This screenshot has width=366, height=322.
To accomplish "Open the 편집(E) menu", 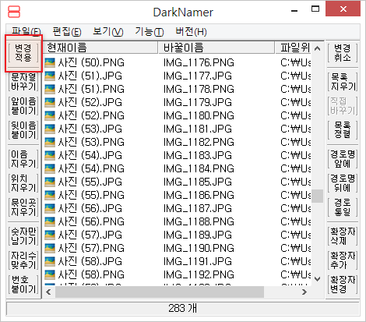I will coord(67,31).
